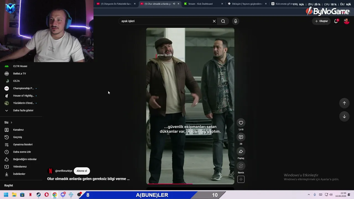Go to the previous Short with the up arrow
354x199 pixels.
344,103
